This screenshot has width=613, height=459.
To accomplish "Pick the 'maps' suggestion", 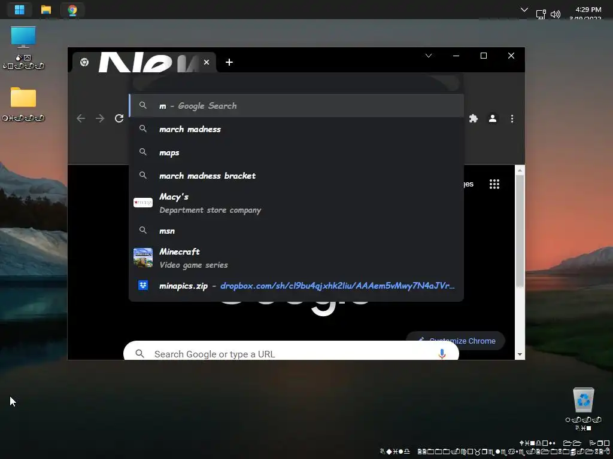I will (296, 152).
